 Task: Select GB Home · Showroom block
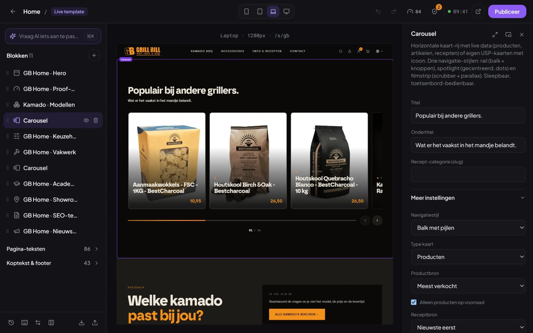[53, 200]
